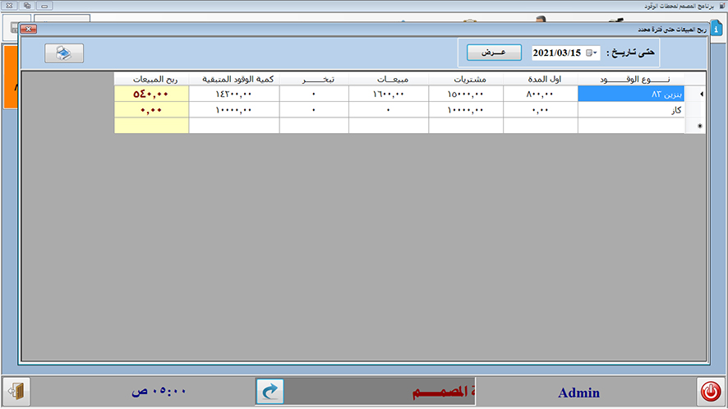Select the بنزين ٨٣ fuel type cell
Image resolution: width=728 pixels, height=409 pixels.
pos(630,94)
